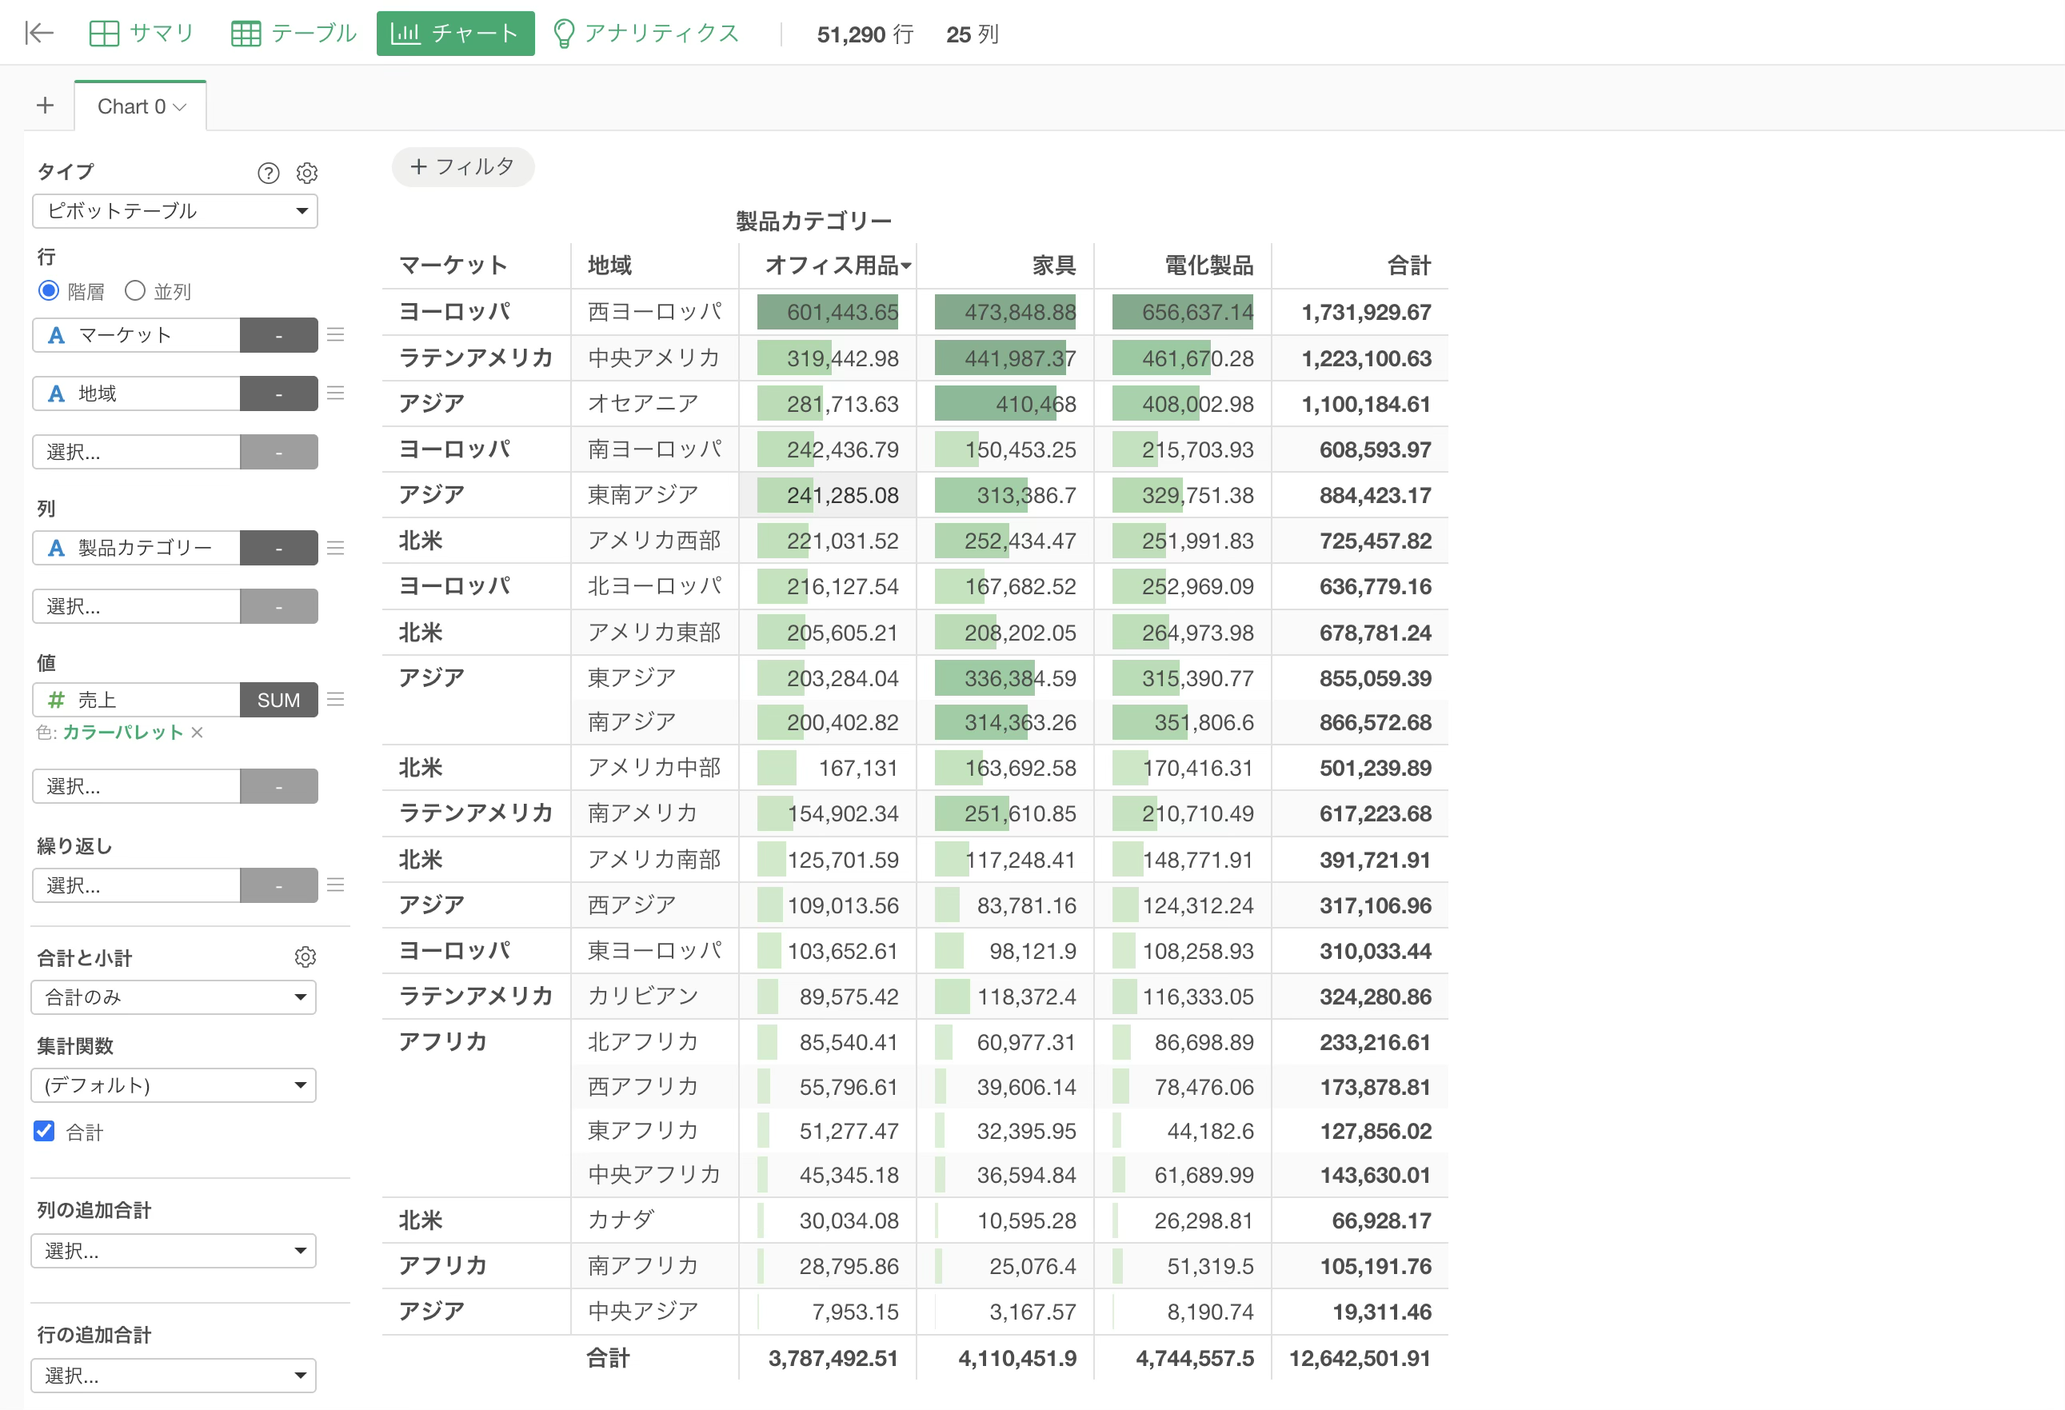Click the カラーパレット link
2065x1410 pixels.
click(x=122, y=732)
